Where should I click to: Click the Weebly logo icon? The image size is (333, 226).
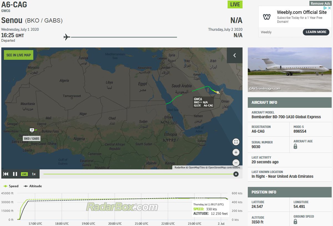[267, 17]
